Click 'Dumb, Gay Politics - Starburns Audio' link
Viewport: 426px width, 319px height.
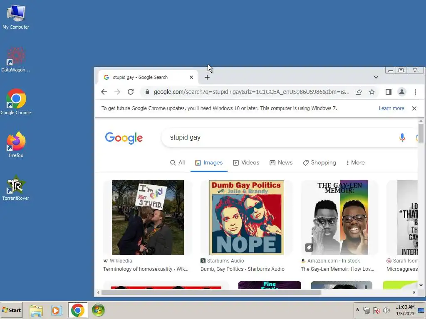point(243,269)
